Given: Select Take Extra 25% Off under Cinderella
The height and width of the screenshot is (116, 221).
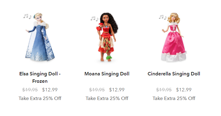Looking at the screenshot, I should tap(174, 98).
